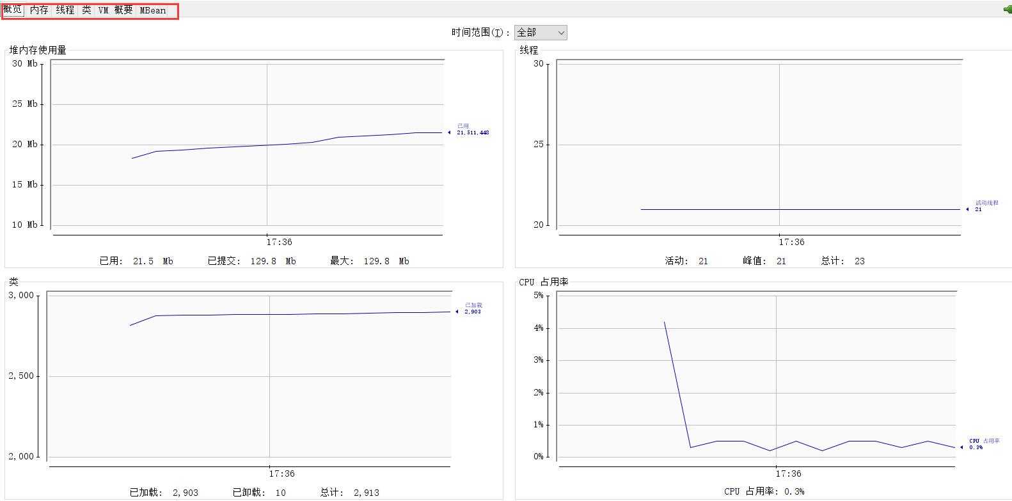
Task: Click the 3,000 axis label in 类 chart
Action: [x=21, y=295]
